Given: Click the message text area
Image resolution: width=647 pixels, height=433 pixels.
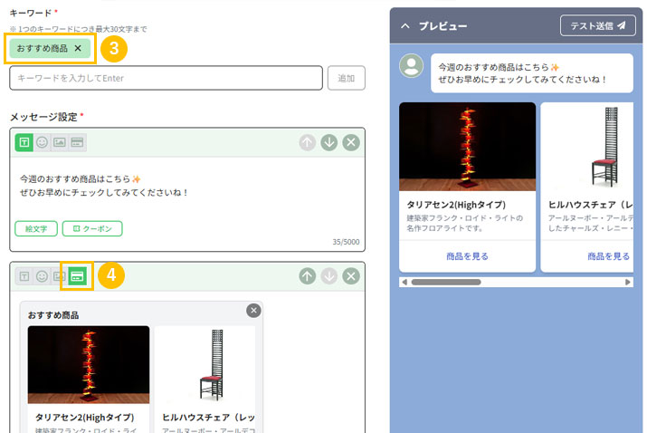Looking at the screenshot, I should click(x=187, y=186).
